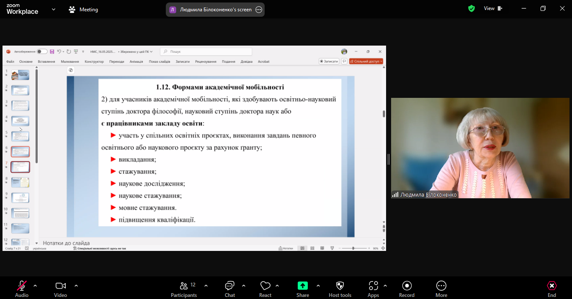572x299 pixels.
Task: Expand video options arrow next to Video
Action: [x=76, y=286]
